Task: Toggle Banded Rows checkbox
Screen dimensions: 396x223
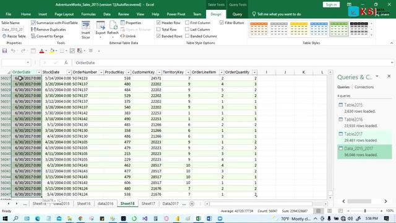Action: pyautogui.click(x=158, y=36)
